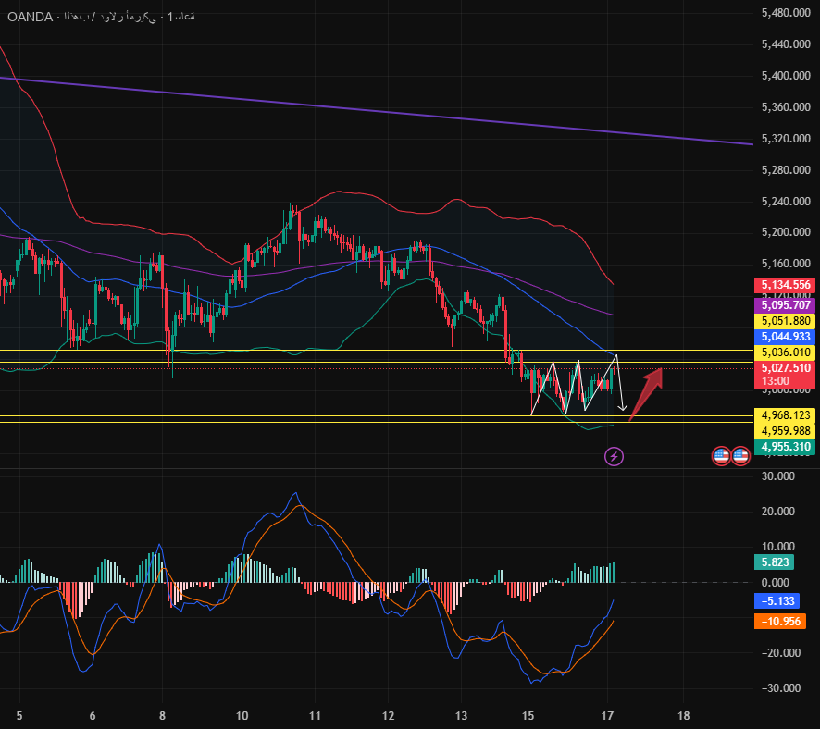
Task: Click the red 5,134.556 upper band label
Action: click(x=785, y=285)
